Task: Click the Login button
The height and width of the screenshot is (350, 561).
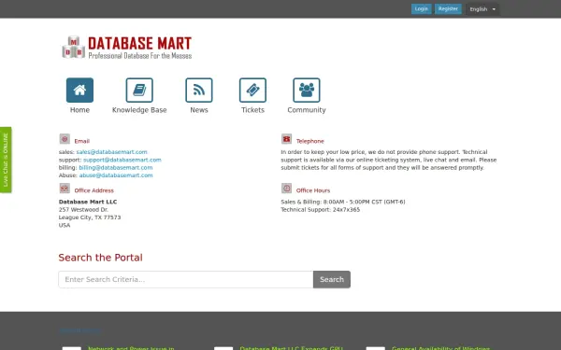Action: (421, 9)
